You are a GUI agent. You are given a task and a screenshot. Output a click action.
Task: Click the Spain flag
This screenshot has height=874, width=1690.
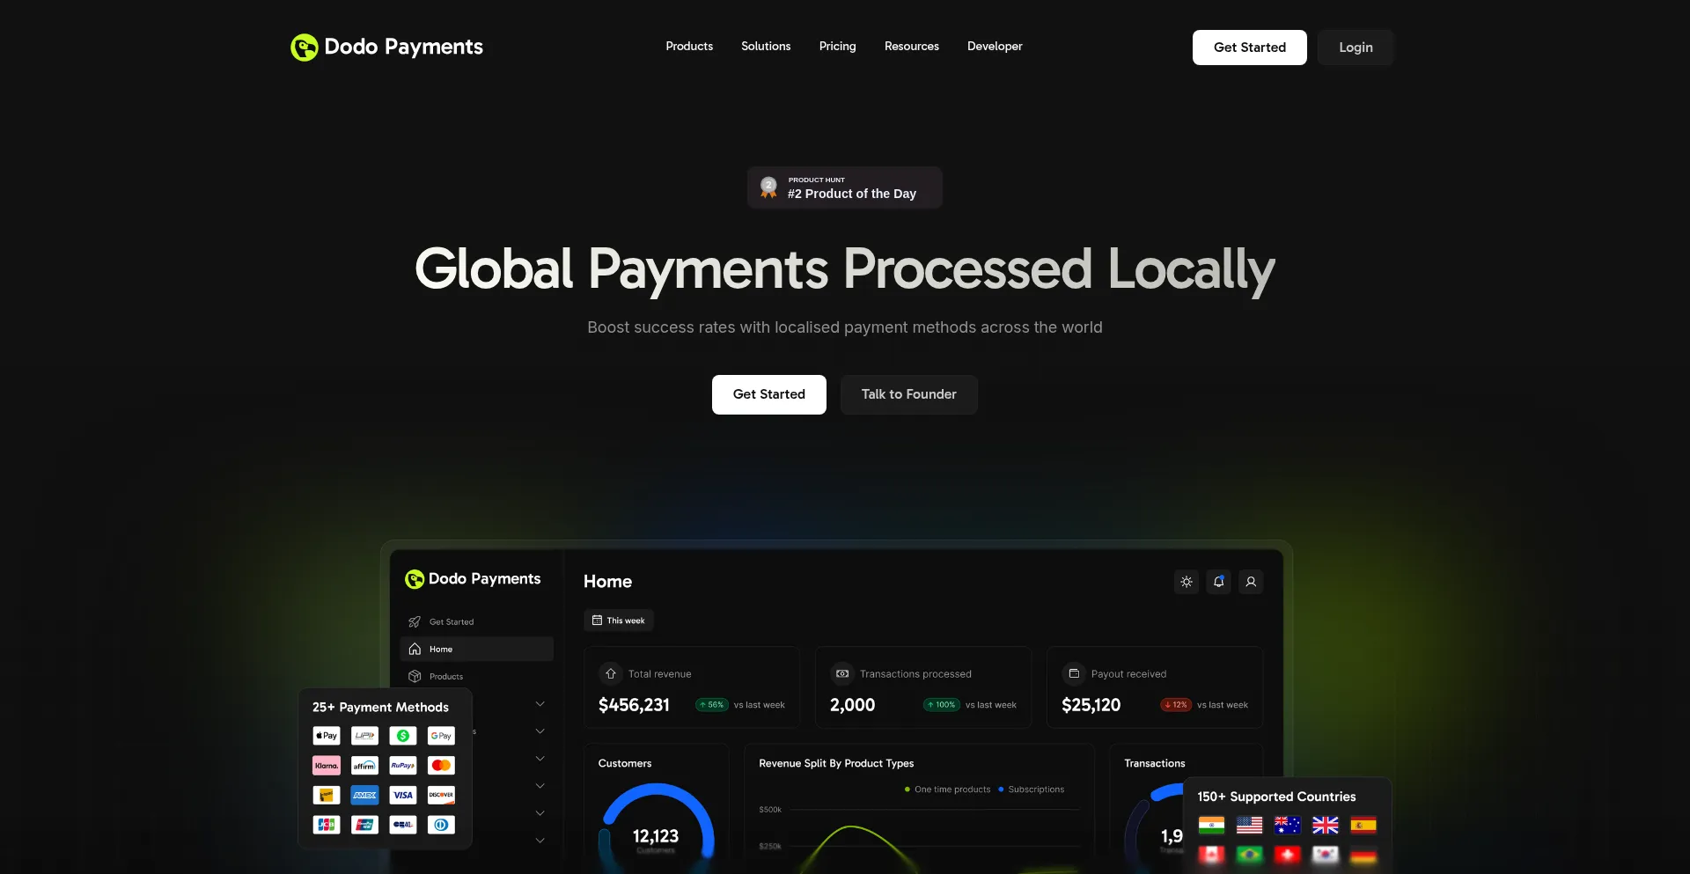[1363, 826]
